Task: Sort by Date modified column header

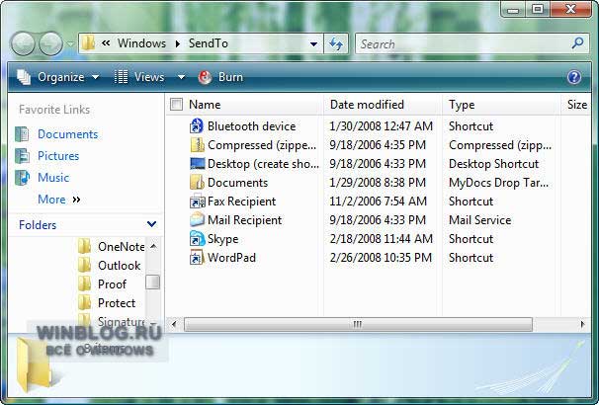Action: [x=367, y=105]
